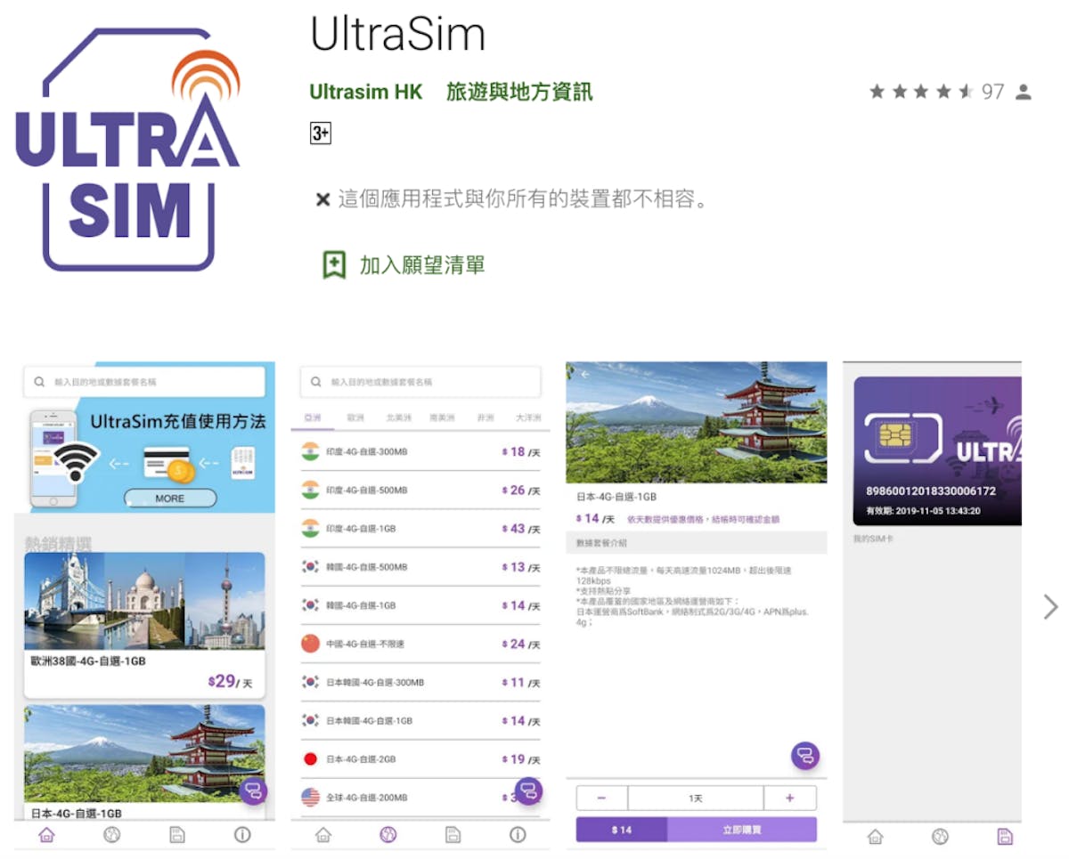Viewport: 1069px width, 859px height.
Task: Select the 歐洲 tab
Action: (355, 417)
